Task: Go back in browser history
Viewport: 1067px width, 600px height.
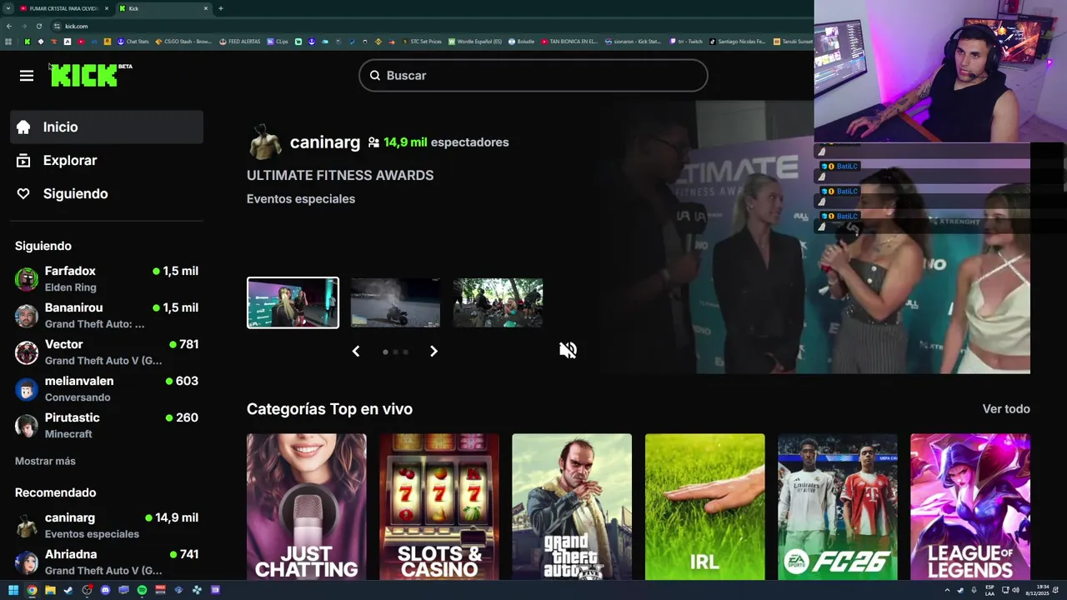Action: (9, 26)
